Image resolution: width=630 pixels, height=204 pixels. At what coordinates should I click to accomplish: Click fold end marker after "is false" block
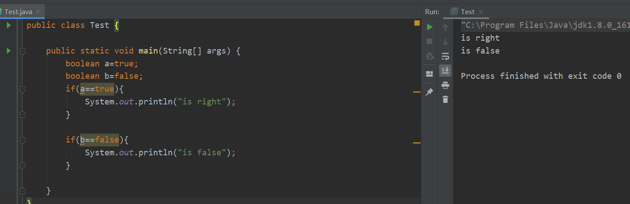23,166
